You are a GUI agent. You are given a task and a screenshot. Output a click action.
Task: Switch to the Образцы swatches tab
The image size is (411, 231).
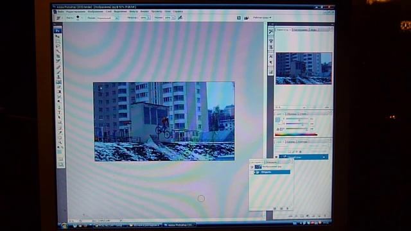292,114
